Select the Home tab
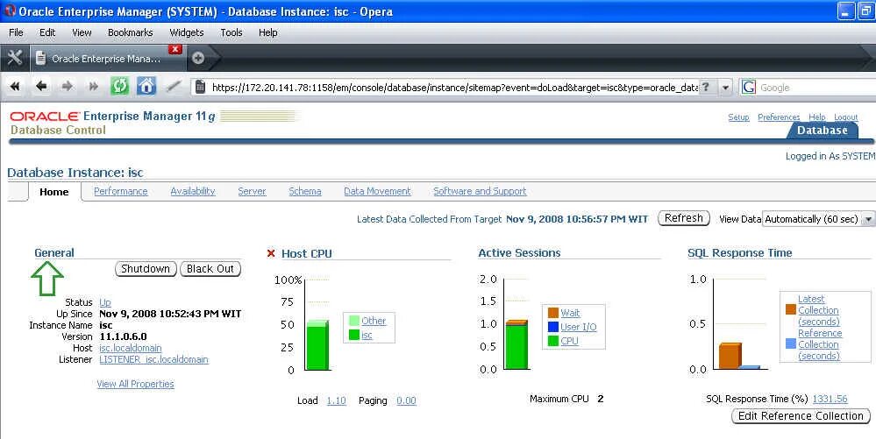876x439 pixels. (54, 192)
